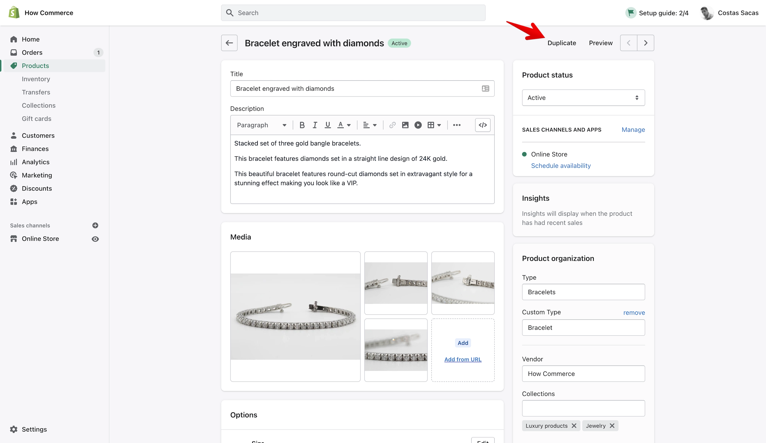Insert a video in description
This screenshot has height=443, width=766.
pos(418,125)
